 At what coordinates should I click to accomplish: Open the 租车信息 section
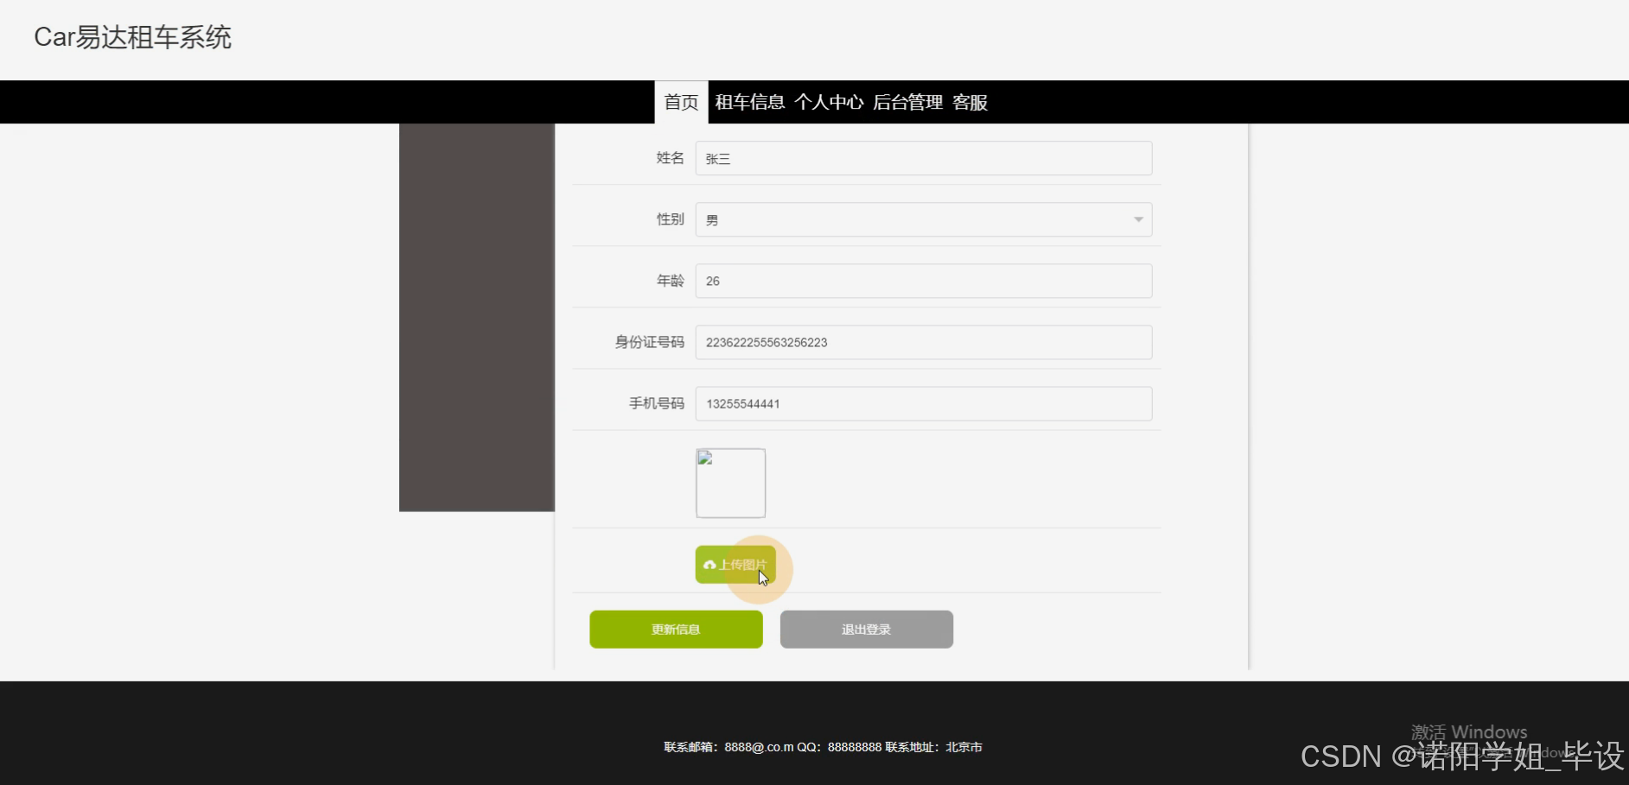(748, 102)
